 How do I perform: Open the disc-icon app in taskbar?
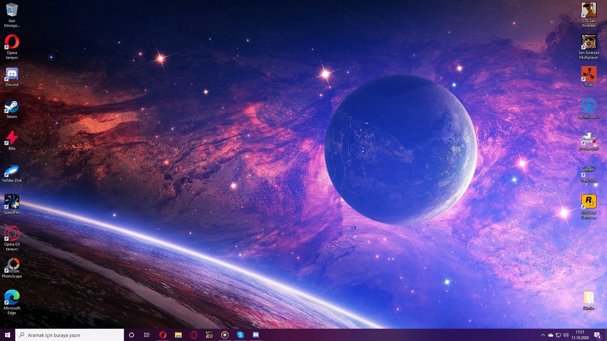pyautogui.click(x=225, y=335)
